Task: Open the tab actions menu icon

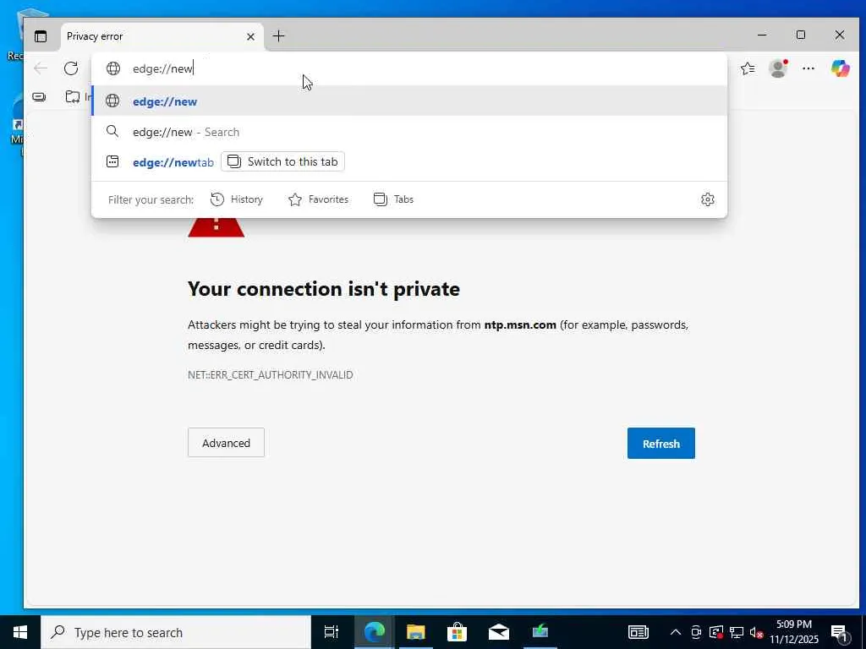Action: (x=41, y=36)
